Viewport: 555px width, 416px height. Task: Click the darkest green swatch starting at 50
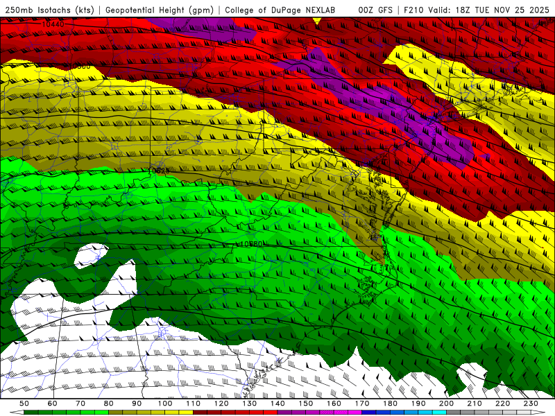tap(31, 413)
